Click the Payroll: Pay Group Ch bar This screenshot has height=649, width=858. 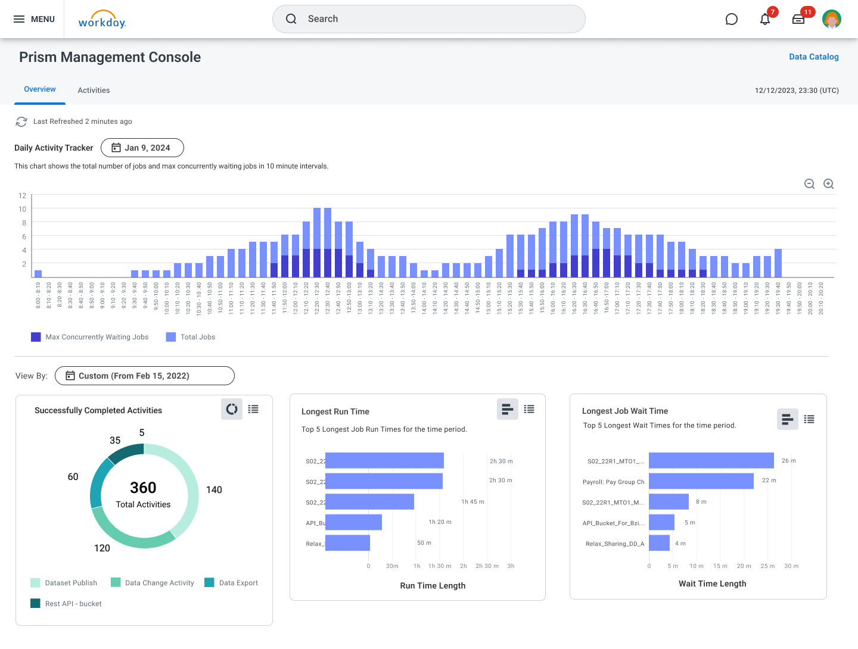(701, 481)
